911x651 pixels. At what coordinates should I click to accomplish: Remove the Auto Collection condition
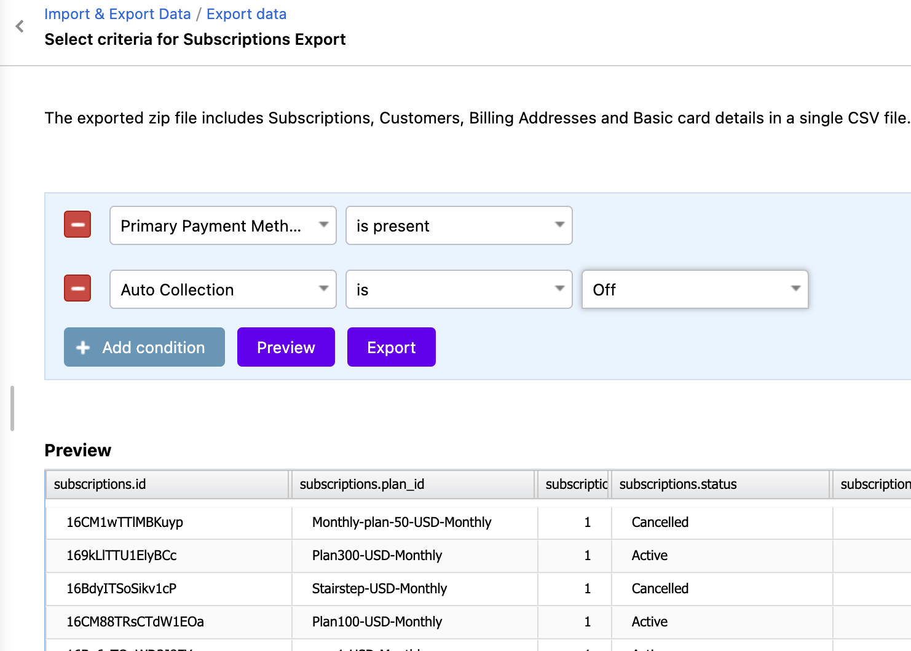click(x=77, y=287)
